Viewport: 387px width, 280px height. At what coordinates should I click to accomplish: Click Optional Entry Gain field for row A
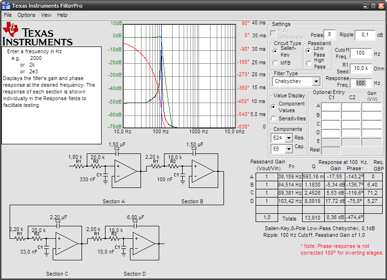(x=372, y=107)
